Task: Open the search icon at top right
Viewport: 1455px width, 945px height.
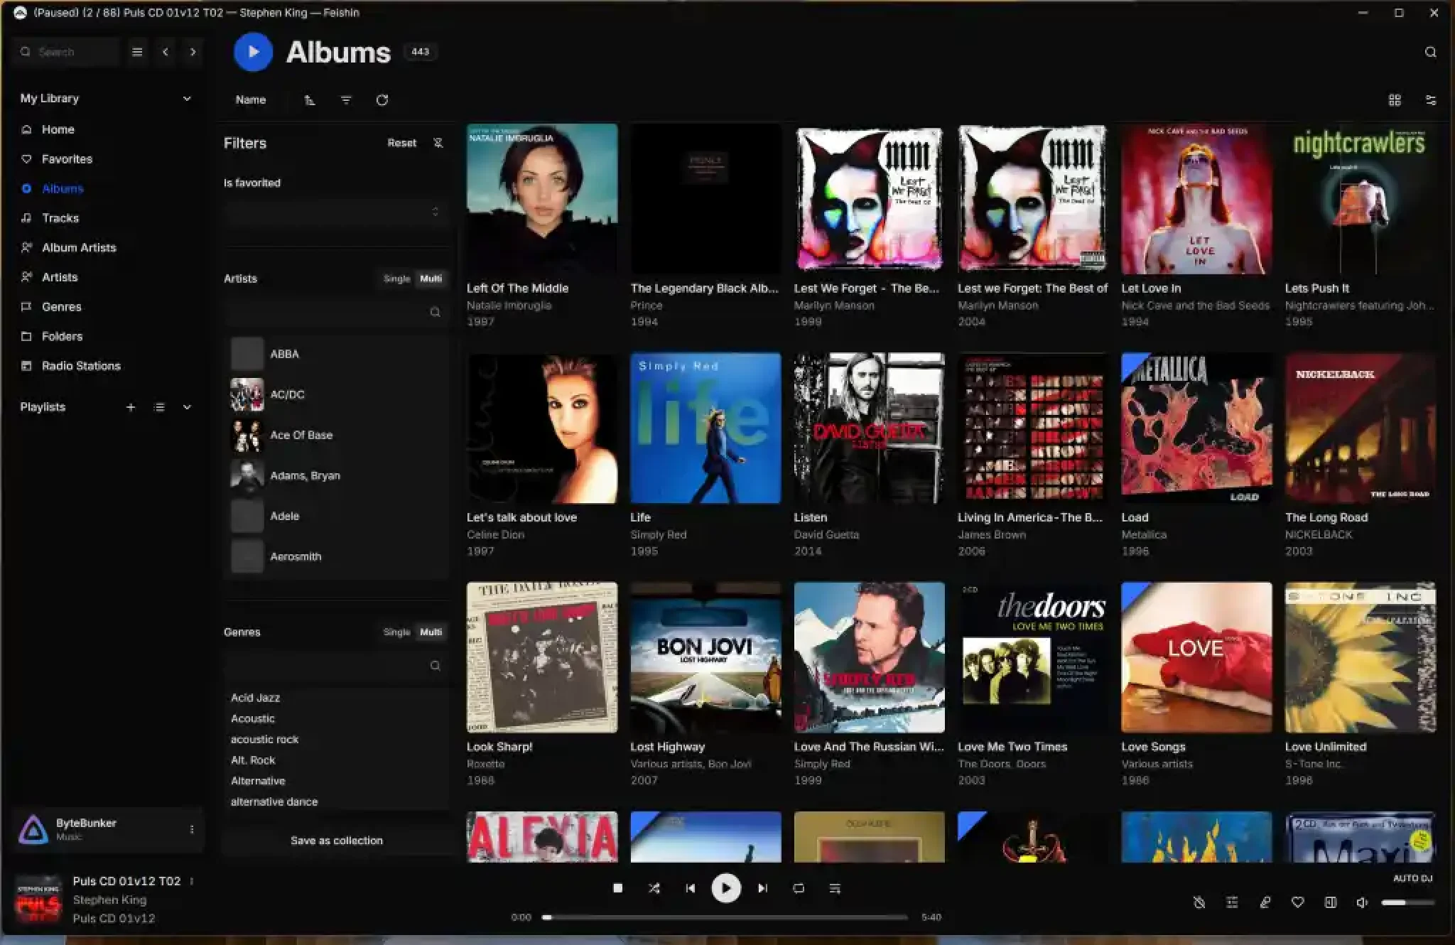Action: 1430,52
